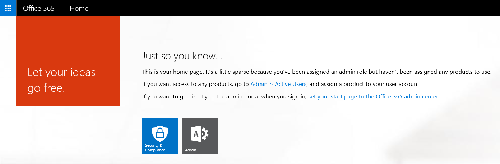Follow the Admin > Active Users link
The width and height of the screenshot is (500, 164).
click(x=278, y=84)
